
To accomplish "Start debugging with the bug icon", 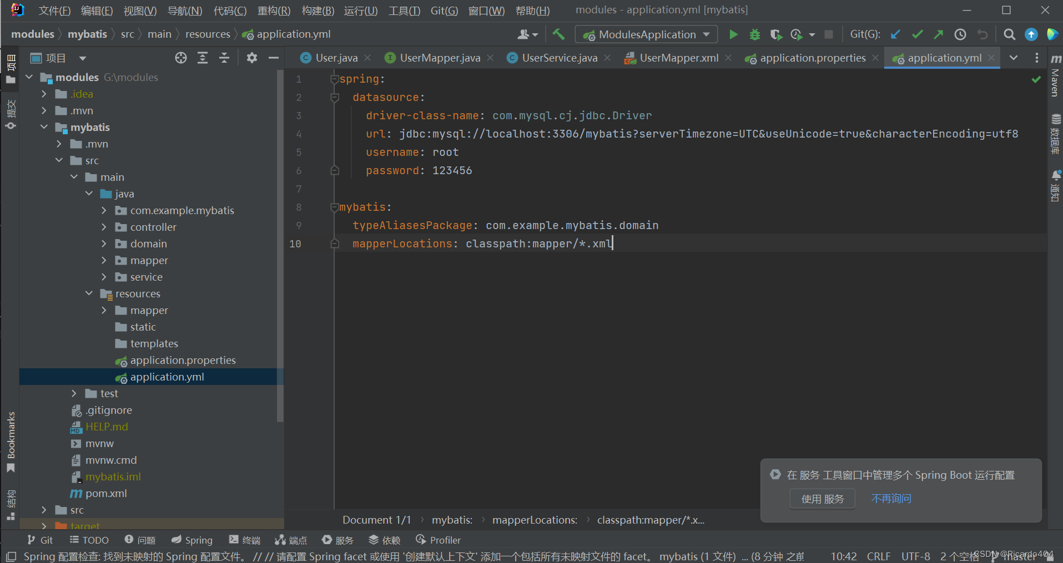I will (x=754, y=34).
